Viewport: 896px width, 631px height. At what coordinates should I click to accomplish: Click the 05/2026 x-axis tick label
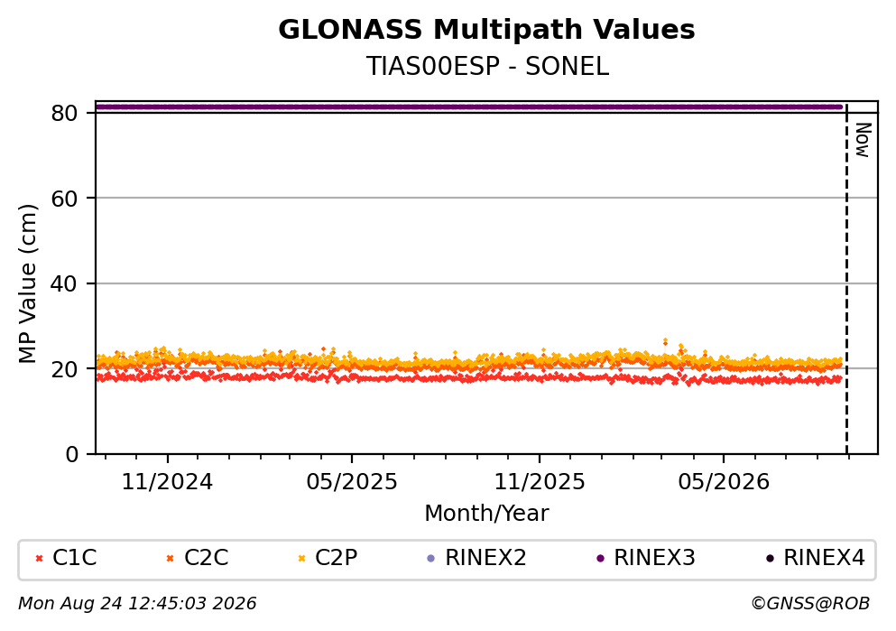(x=724, y=482)
